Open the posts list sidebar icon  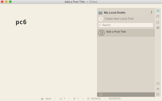(158, 11)
